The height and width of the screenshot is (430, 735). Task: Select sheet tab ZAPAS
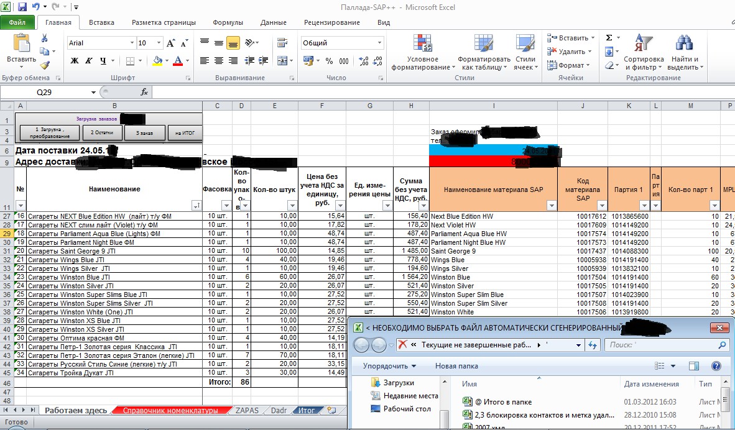point(247,411)
